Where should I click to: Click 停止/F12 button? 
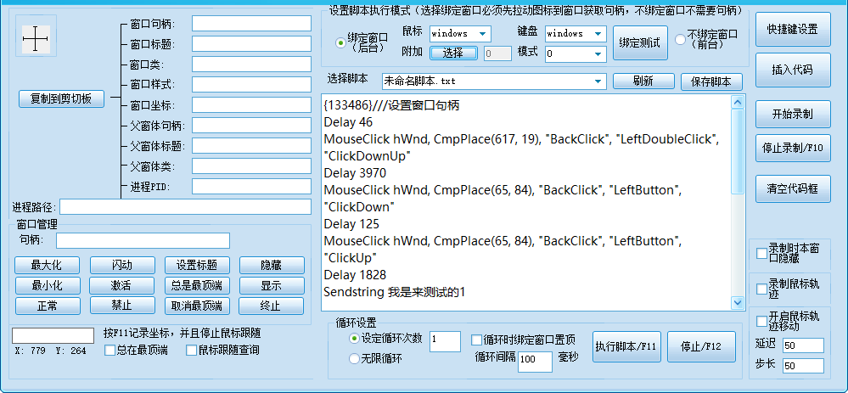coord(701,346)
